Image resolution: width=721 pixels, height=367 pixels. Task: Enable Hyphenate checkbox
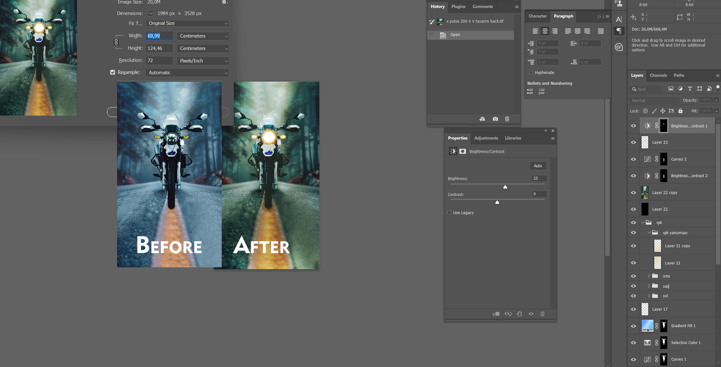click(531, 73)
